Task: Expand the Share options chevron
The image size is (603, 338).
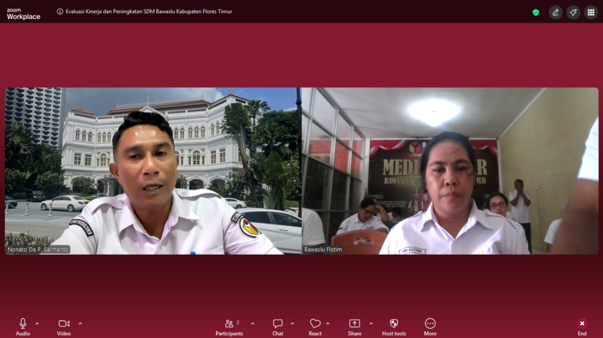Action: tap(371, 323)
